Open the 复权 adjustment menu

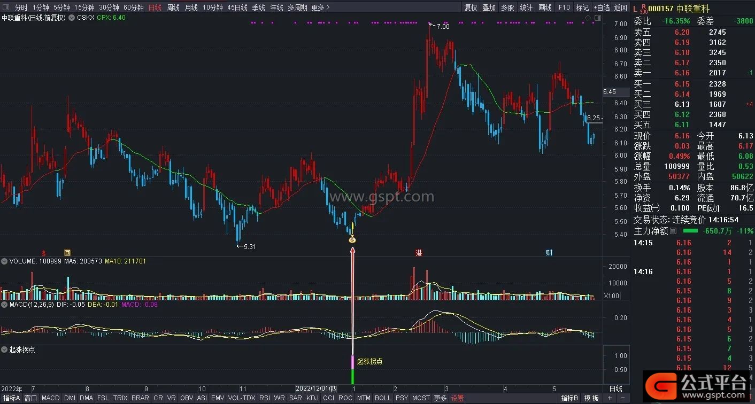coord(471,7)
